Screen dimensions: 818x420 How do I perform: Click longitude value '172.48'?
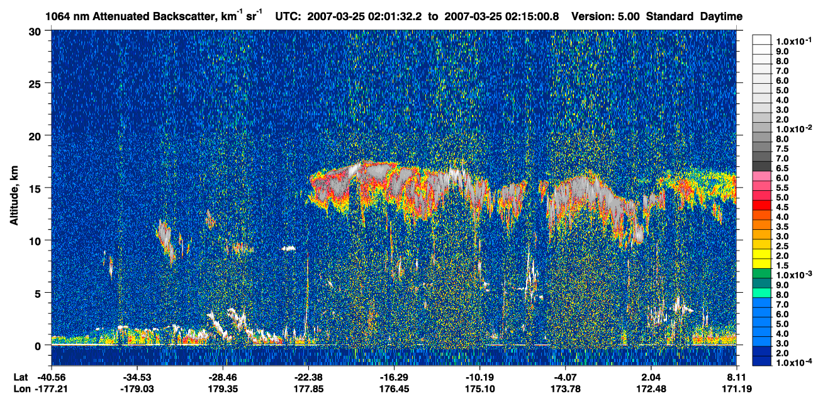point(651,389)
